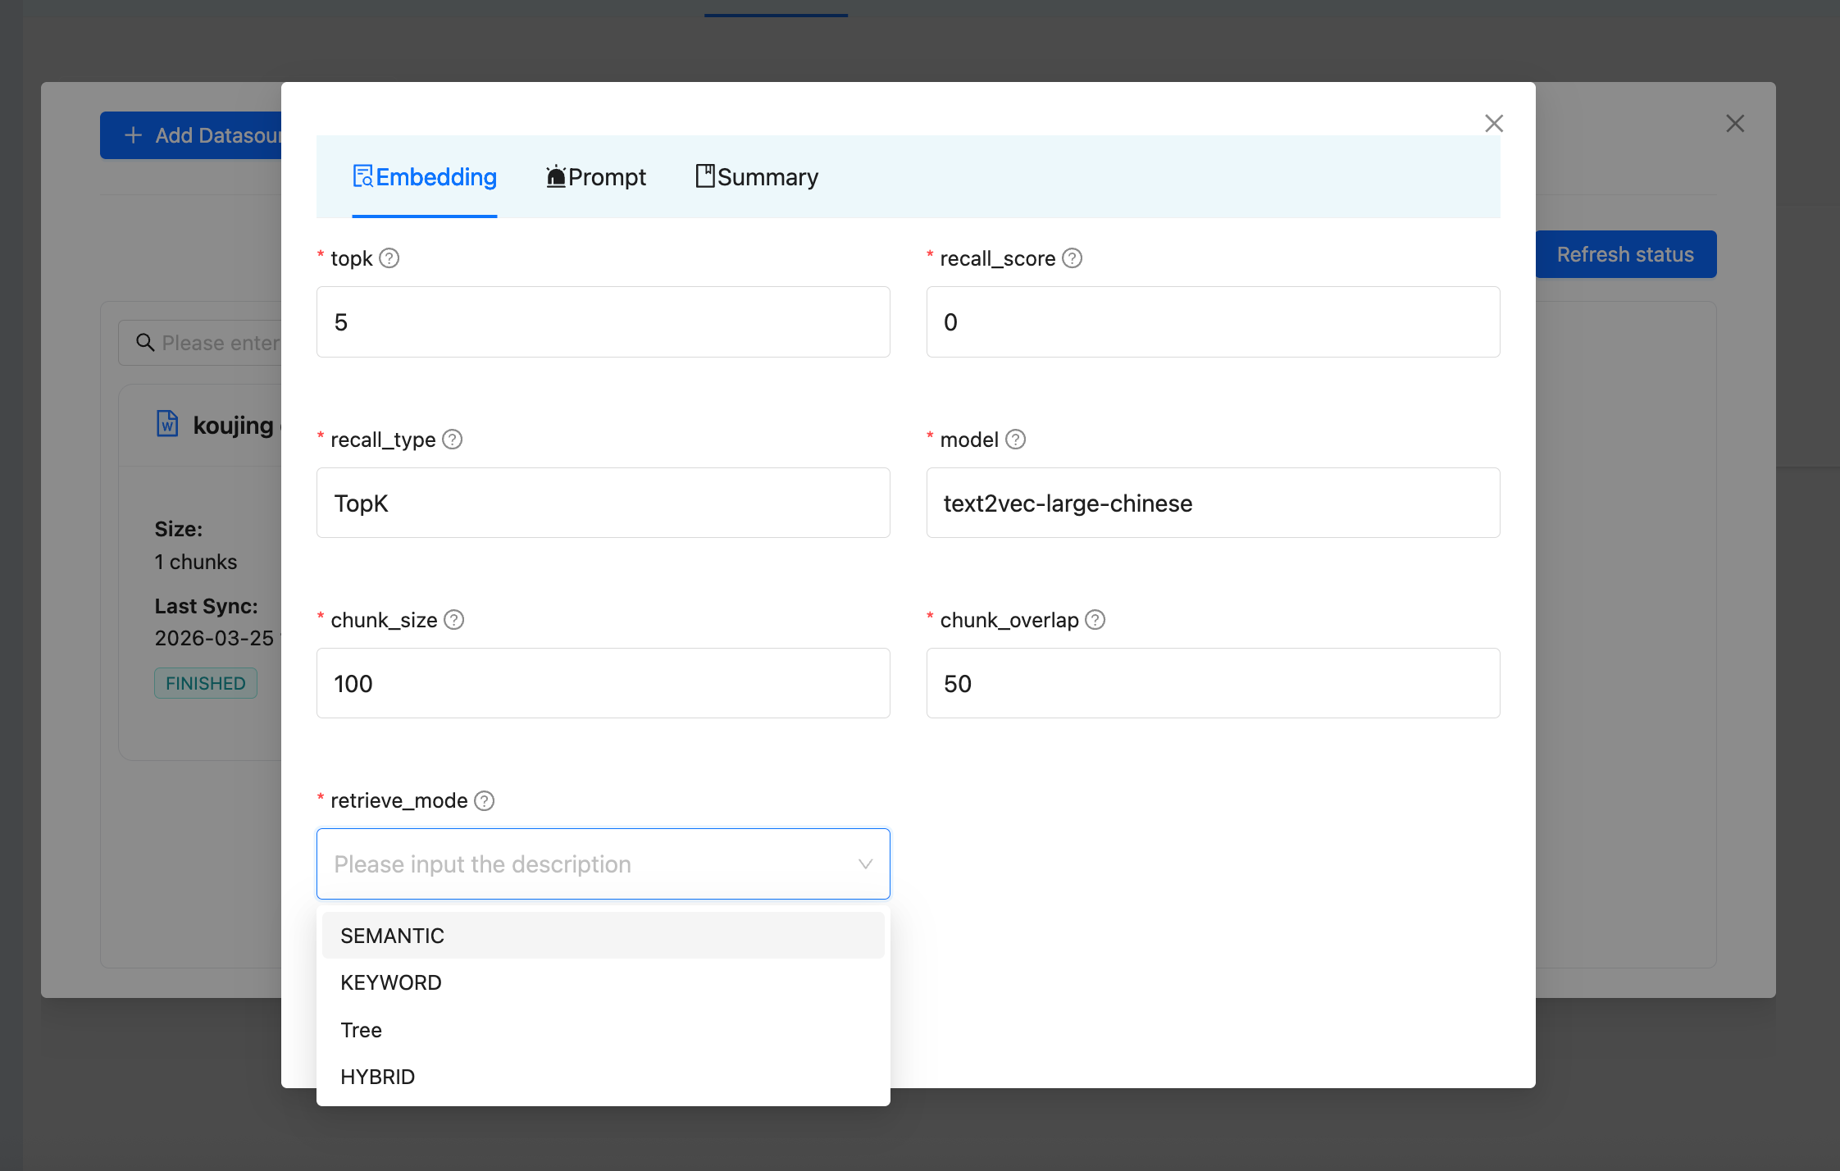Image resolution: width=1840 pixels, height=1171 pixels.
Task: Click the topk help question icon
Action: [x=389, y=258]
